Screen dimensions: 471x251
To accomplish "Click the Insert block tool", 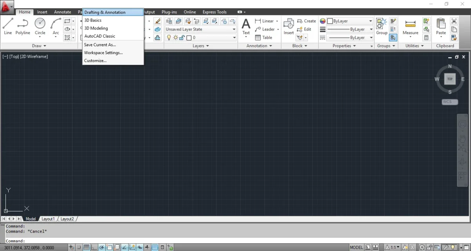I will click(x=289, y=26).
